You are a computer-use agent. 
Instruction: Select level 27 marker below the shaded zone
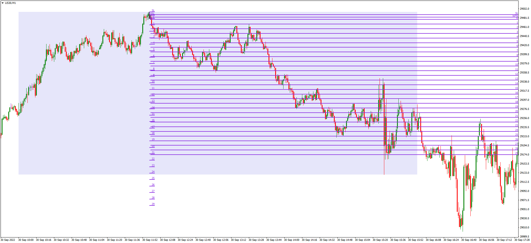[x=153, y=191]
